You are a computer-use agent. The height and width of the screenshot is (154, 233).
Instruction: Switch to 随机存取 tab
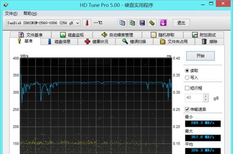click(x=163, y=35)
